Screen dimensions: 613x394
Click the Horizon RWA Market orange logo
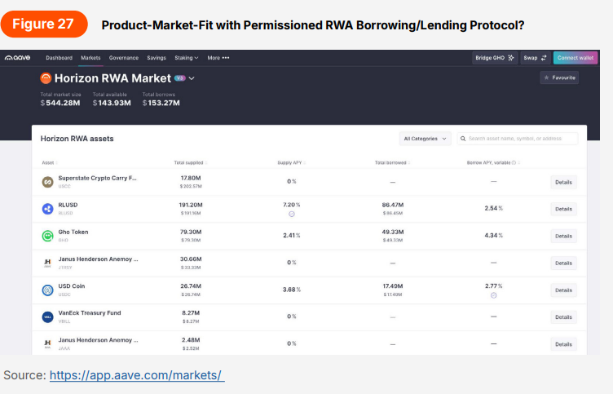coord(46,78)
